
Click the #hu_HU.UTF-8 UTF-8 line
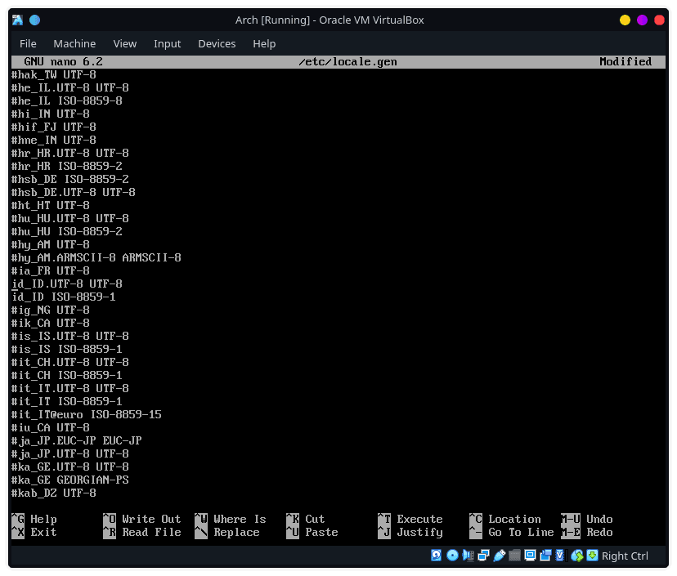[70, 218]
